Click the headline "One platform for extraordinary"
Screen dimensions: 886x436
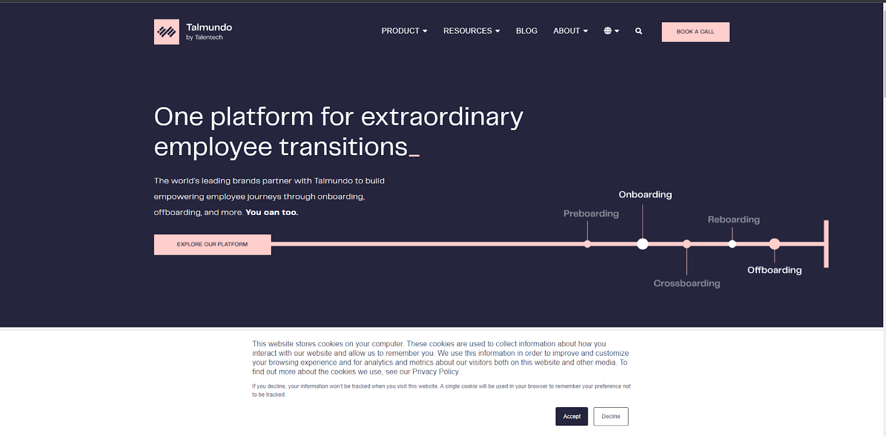(x=338, y=117)
